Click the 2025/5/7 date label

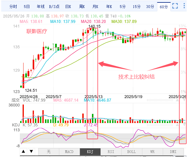(53, 97)
